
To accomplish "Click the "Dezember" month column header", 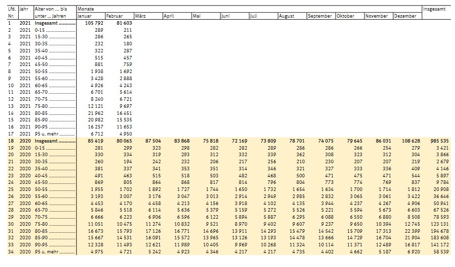I will (405, 16).
